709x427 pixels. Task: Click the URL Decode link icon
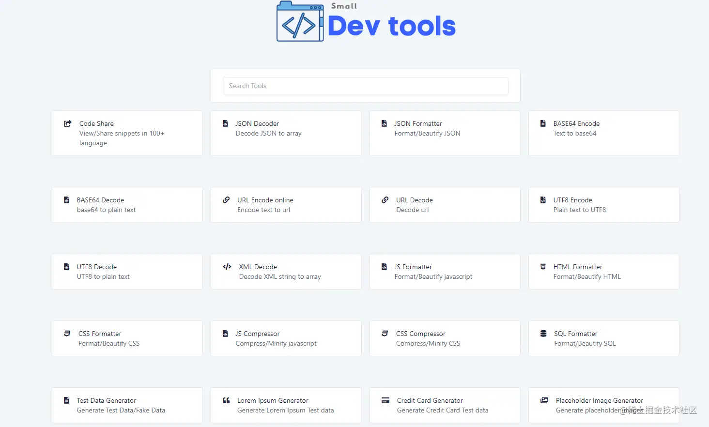385,200
